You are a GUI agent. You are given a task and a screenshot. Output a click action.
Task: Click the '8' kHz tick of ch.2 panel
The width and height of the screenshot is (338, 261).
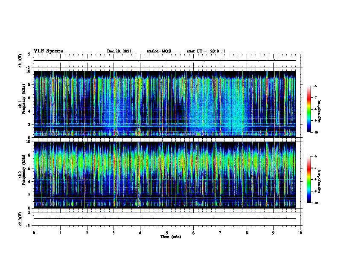point(30,155)
